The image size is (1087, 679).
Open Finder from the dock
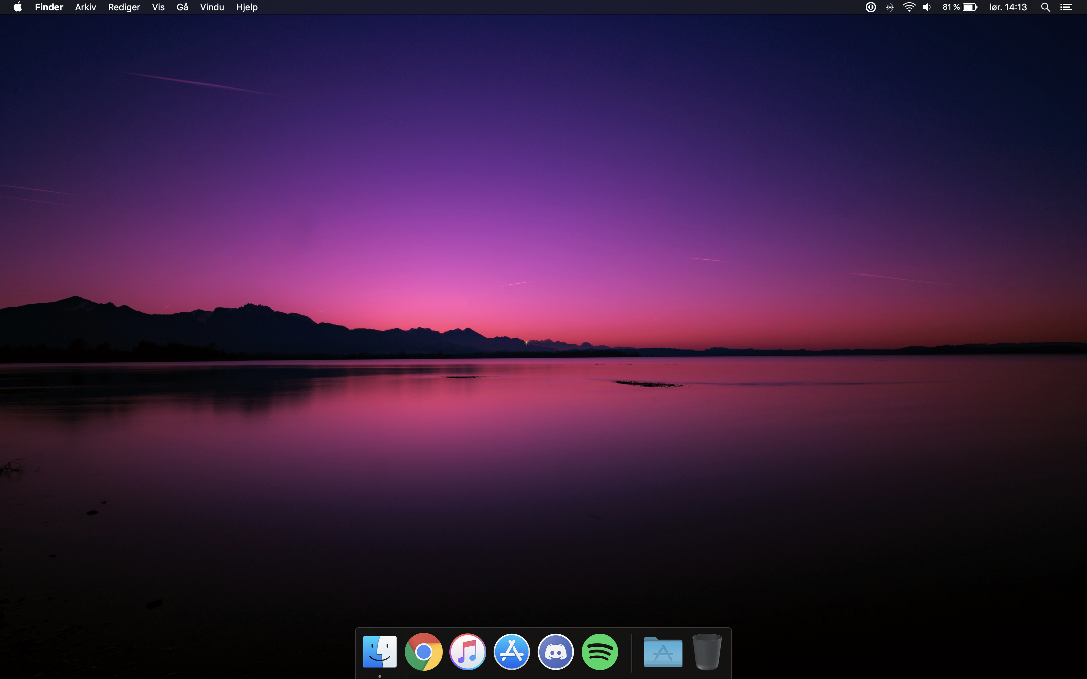[379, 652]
